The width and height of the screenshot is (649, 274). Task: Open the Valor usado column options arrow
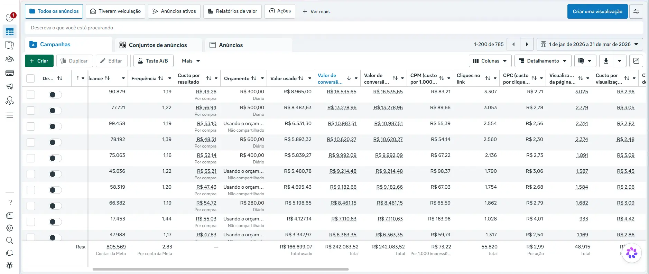pyautogui.click(x=310, y=78)
